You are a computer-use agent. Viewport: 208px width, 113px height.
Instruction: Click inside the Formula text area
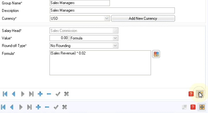[100, 63]
